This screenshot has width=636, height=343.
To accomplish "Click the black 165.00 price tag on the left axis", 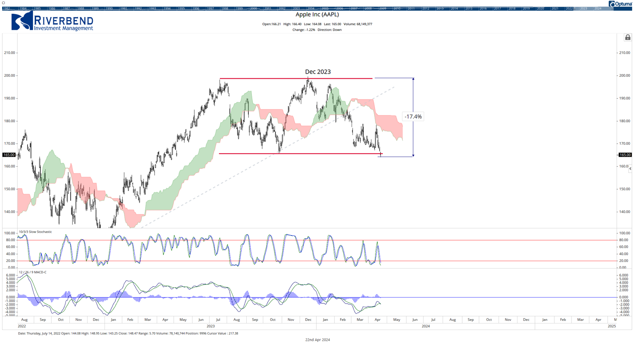I will click(x=8, y=155).
